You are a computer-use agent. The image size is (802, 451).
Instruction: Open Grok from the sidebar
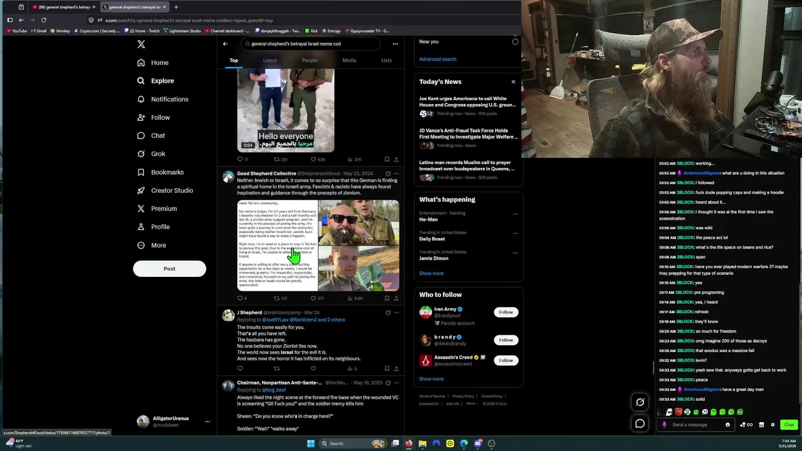151,154
